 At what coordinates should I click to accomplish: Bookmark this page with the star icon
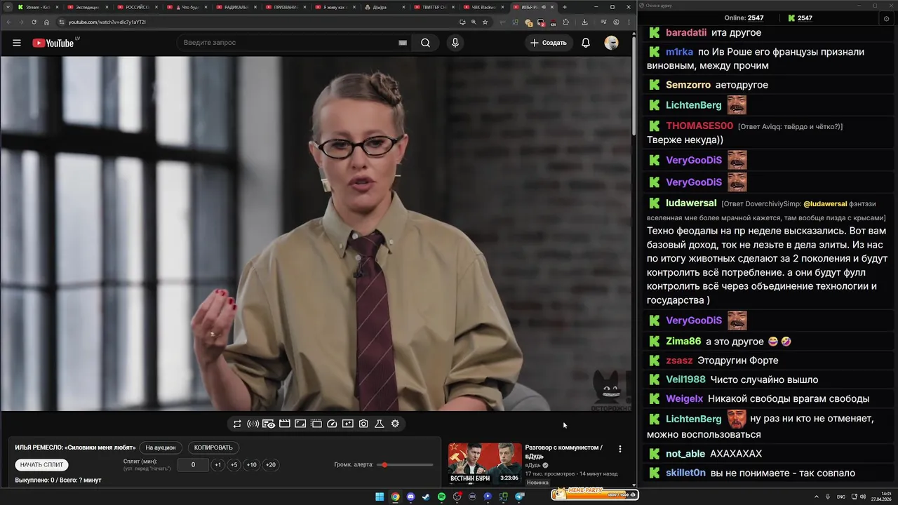[485, 22]
